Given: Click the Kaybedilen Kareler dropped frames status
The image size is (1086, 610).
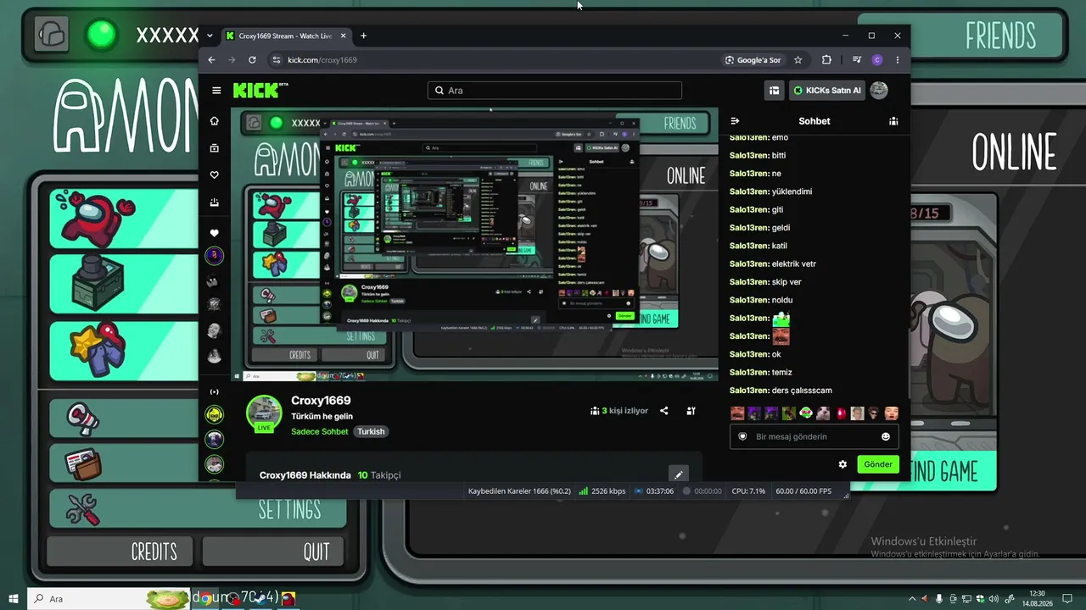Looking at the screenshot, I should point(519,491).
